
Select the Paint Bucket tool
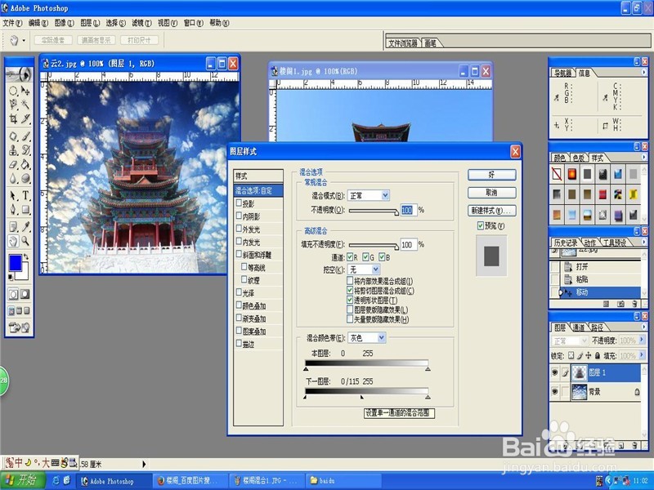pos(25,164)
